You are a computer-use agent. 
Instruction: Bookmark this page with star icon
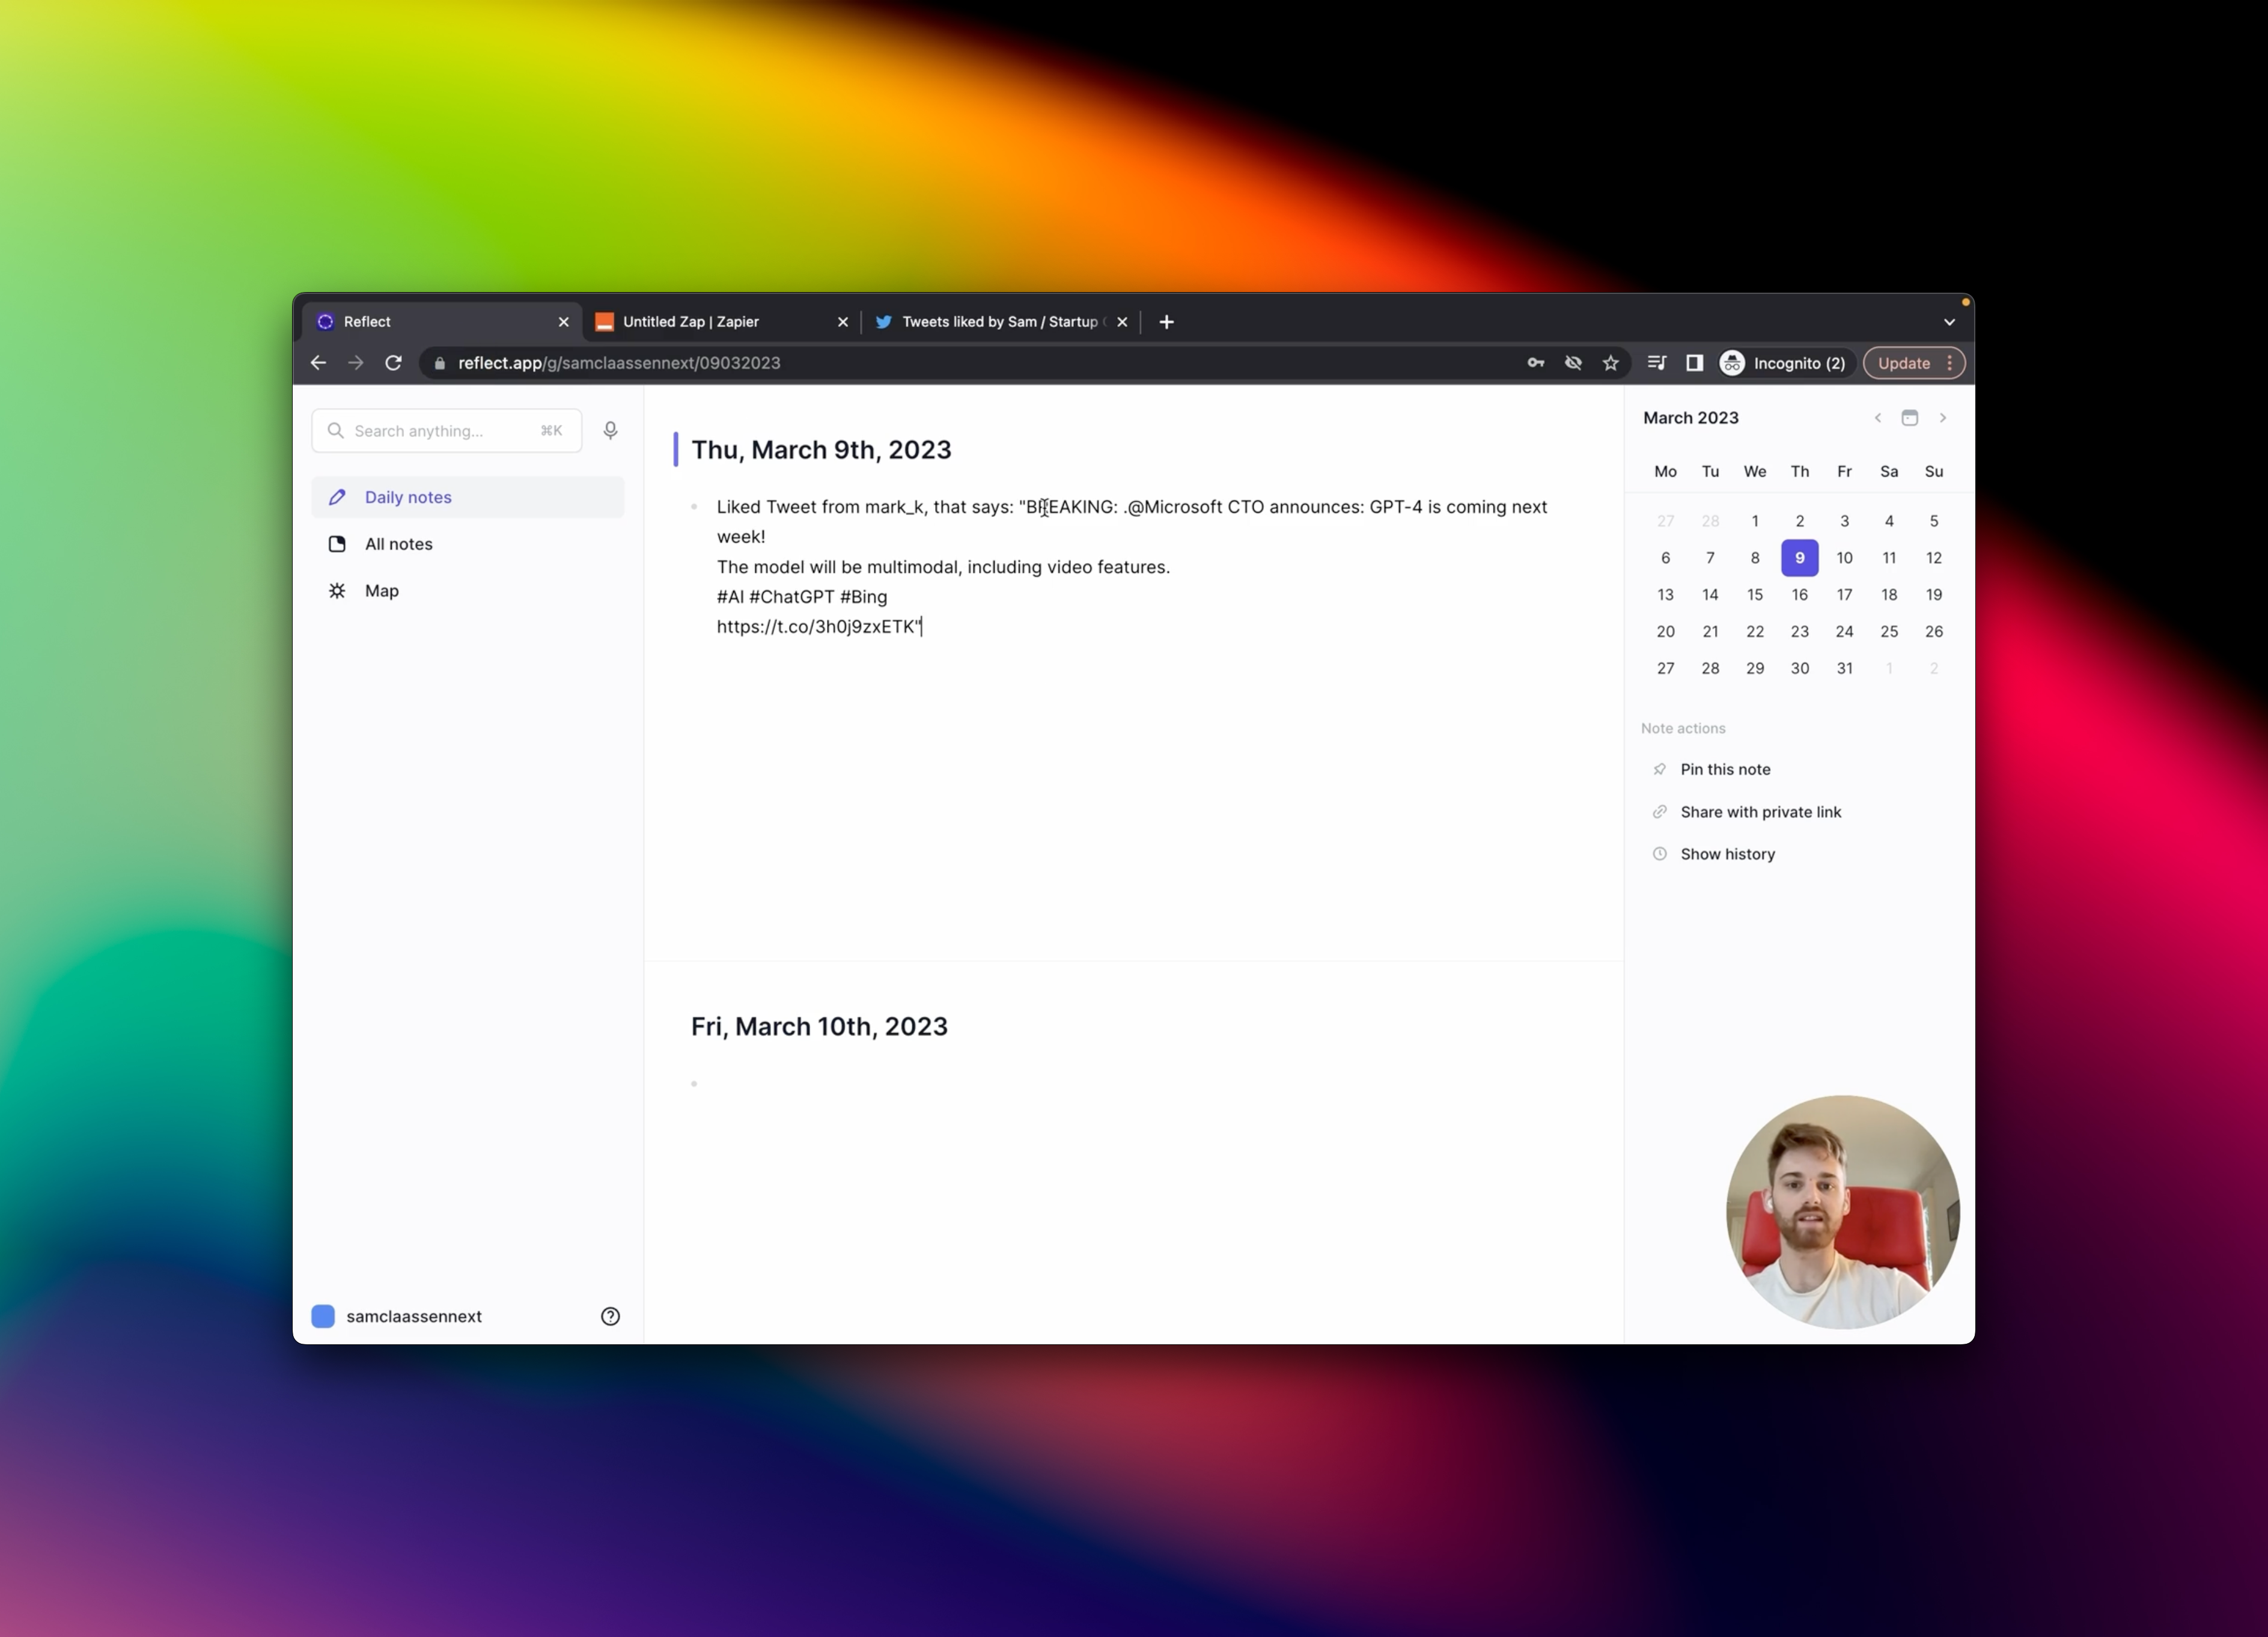click(1610, 363)
